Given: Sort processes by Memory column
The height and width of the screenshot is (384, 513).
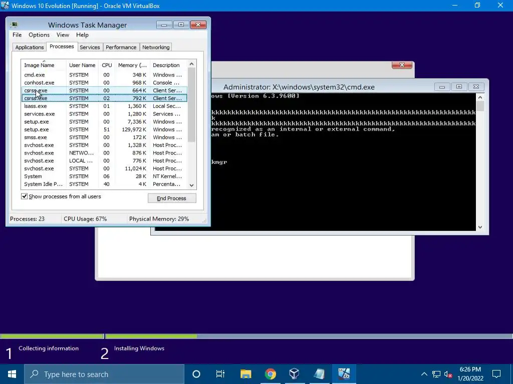Looking at the screenshot, I should pos(132,65).
